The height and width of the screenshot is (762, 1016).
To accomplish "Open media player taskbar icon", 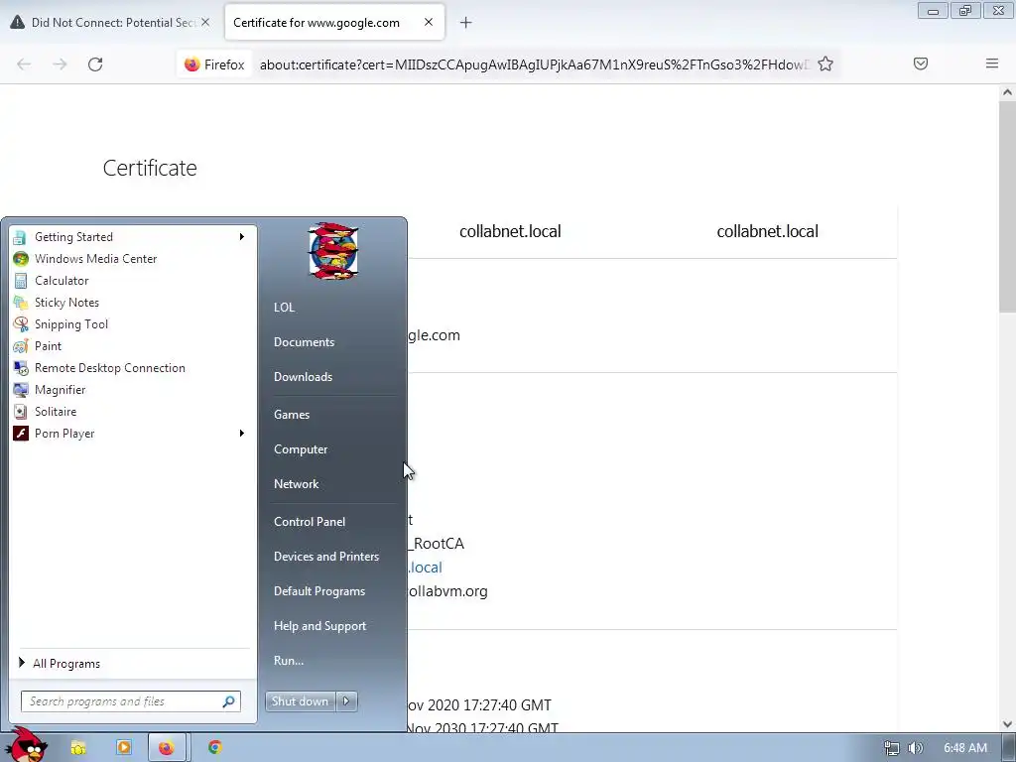I will tap(123, 748).
